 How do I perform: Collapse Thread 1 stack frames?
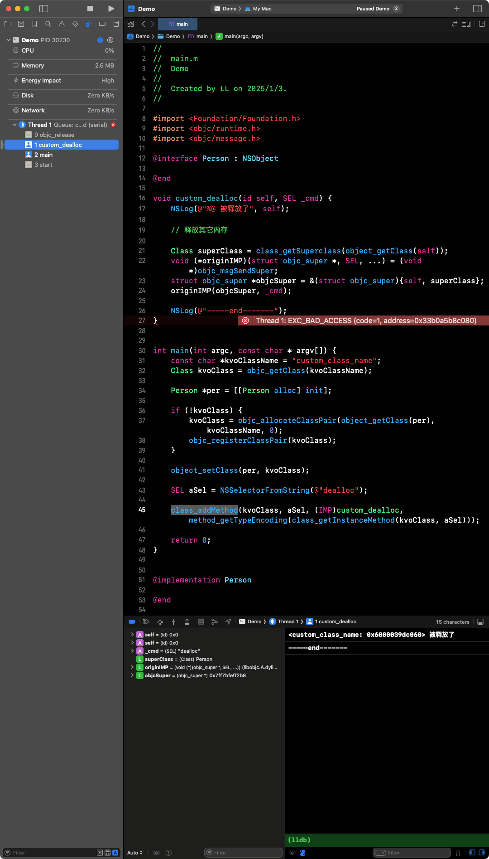pyautogui.click(x=14, y=125)
